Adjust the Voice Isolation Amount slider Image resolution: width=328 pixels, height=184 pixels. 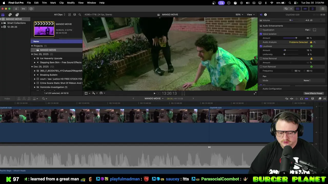click(296, 38)
